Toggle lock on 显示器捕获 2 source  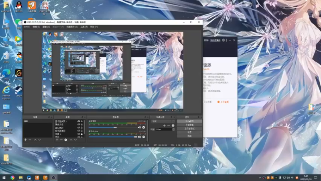(x=82, y=121)
